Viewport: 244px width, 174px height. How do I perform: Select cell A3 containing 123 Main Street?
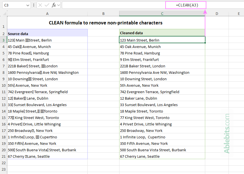tap(47, 40)
